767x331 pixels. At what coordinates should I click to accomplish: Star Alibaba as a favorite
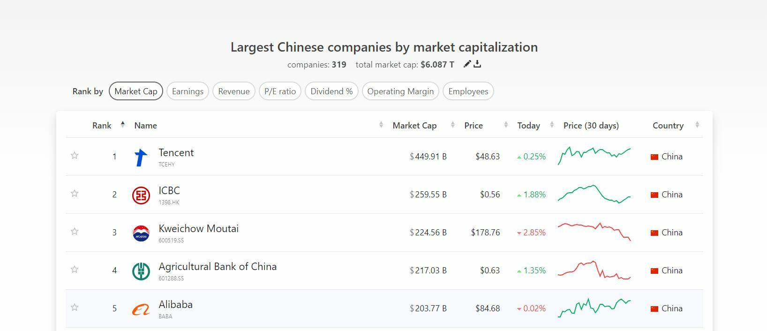[x=75, y=308]
